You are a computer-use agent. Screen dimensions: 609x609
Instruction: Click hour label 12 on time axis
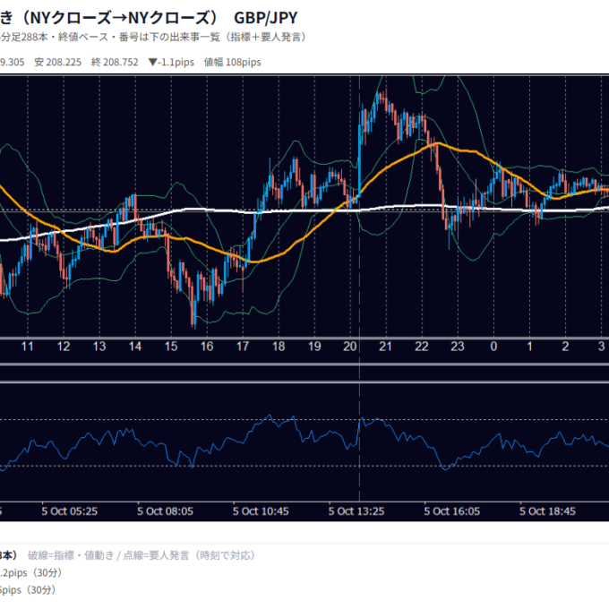[64, 346]
